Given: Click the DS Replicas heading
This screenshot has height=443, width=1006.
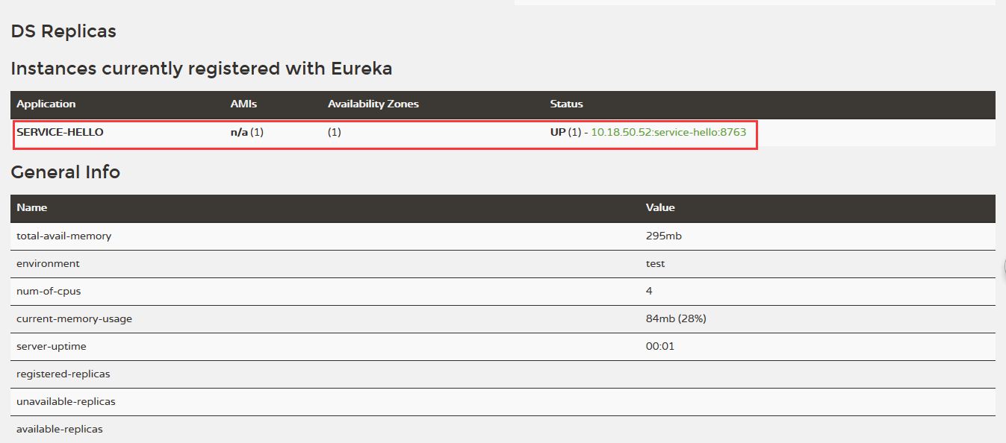Looking at the screenshot, I should coord(63,31).
